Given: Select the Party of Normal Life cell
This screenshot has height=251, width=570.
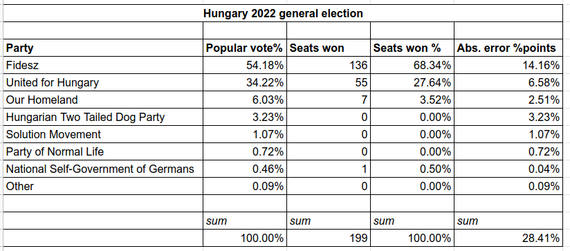Looking at the screenshot, I should tap(103, 151).
